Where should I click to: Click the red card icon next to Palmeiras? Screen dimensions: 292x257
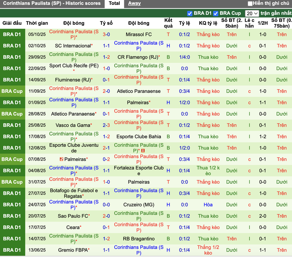coord(61,159)
